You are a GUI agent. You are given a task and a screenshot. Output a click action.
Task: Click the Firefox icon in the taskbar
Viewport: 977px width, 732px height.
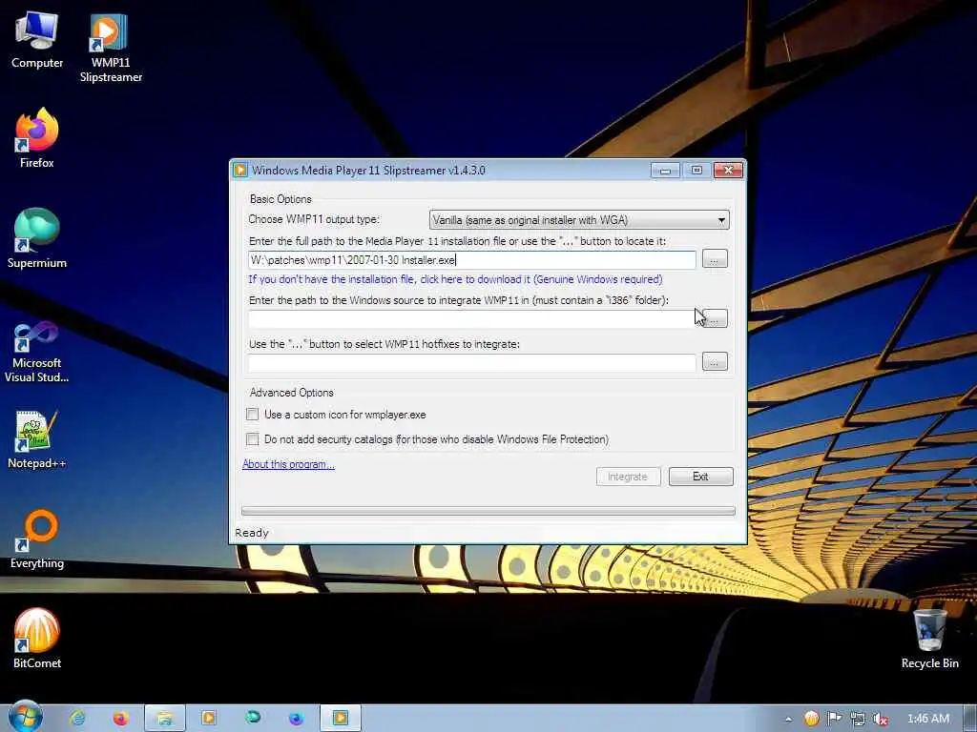tap(120, 719)
